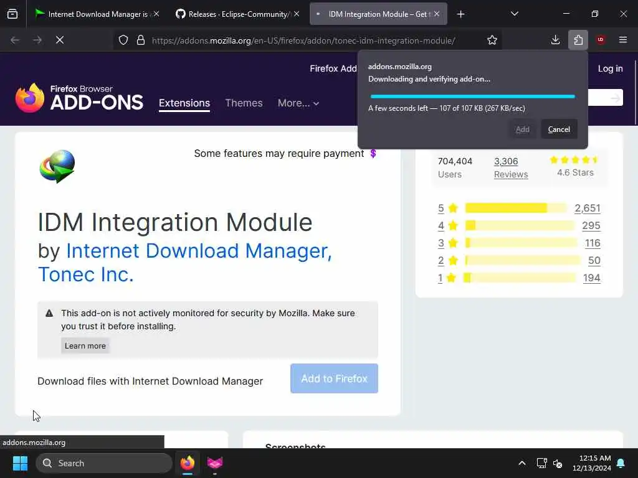
Task: Open Tonec Inc. author link
Action: point(86,274)
